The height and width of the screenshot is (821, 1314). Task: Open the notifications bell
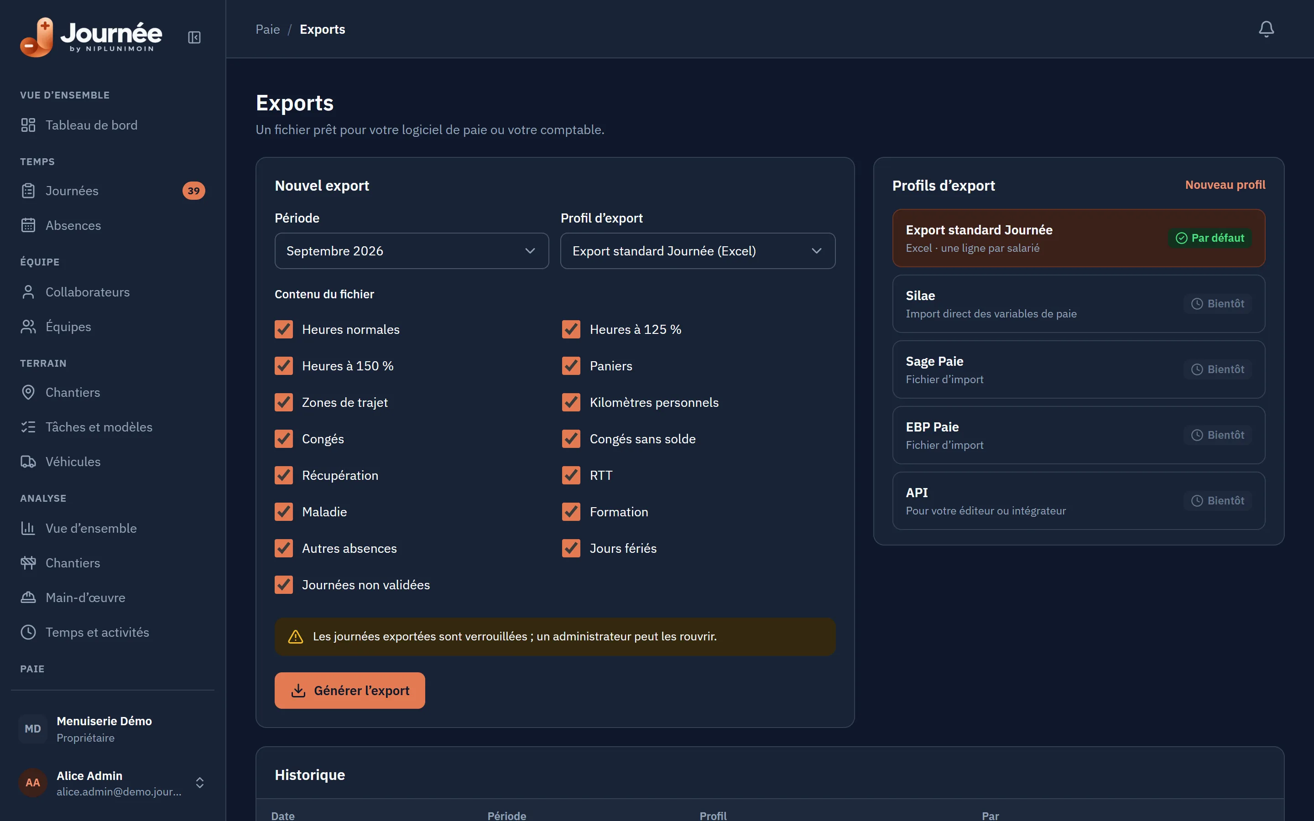(x=1266, y=29)
